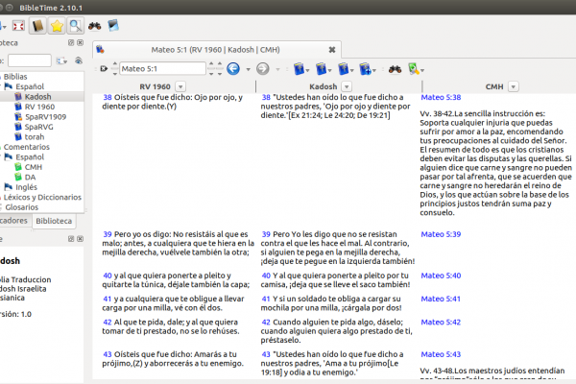The image size is (576, 384).
Task: Open the Bookshelf Manager icon
Action: coord(113,25)
